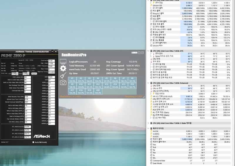
Task: Click the lightning icon beside PL1 전력 제한 (Static)
Action: [x=151, y=112]
